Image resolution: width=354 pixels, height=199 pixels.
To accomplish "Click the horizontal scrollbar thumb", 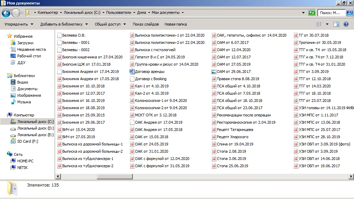I will click(115, 177).
